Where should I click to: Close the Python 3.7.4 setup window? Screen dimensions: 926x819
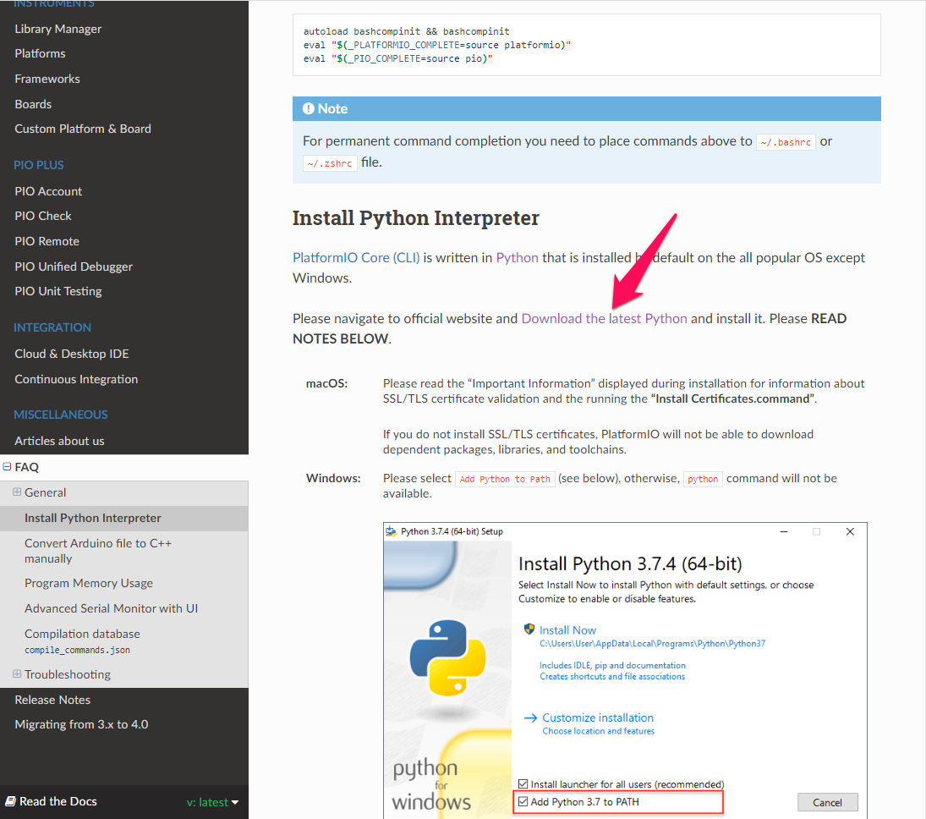coord(850,532)
